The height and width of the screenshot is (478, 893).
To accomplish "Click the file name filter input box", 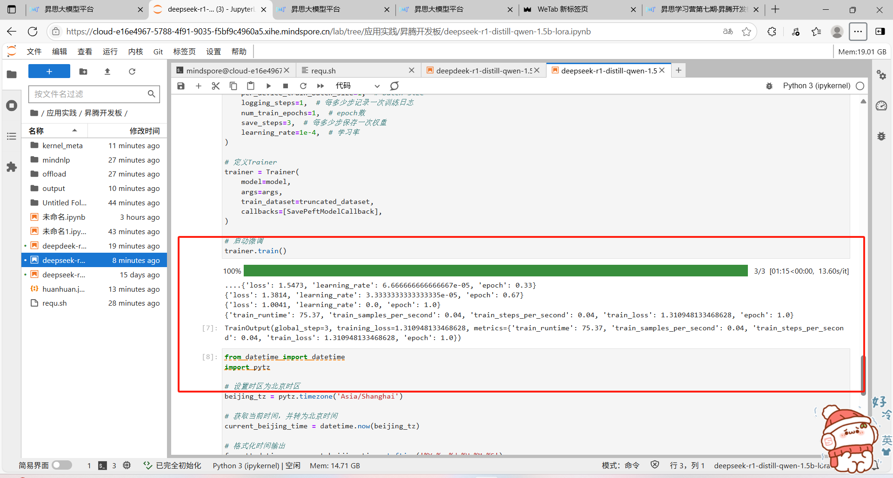I will (x=89, y=94).
